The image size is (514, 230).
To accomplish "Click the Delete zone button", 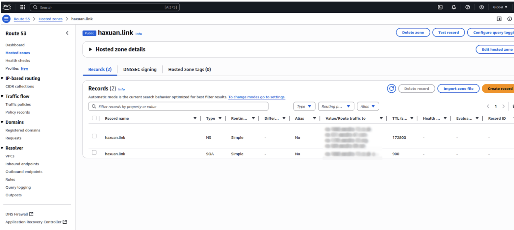I will click(x=413, y=33).
